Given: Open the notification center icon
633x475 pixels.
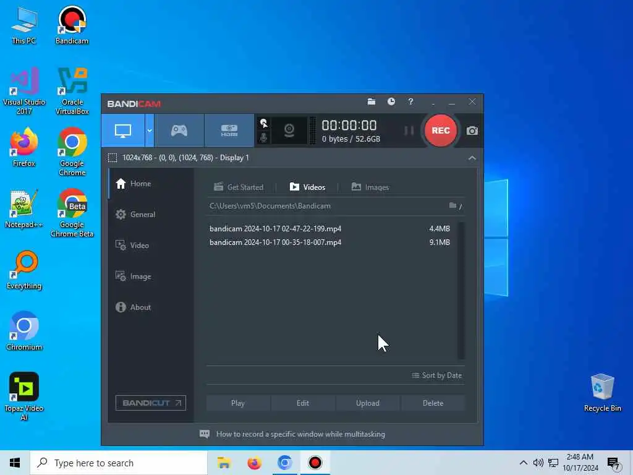Looking at the screenshot, I should [x=613, y=464].
